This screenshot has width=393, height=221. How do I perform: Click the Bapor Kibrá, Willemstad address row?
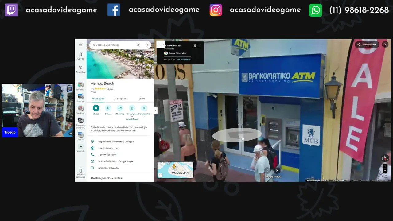(120, 142)
